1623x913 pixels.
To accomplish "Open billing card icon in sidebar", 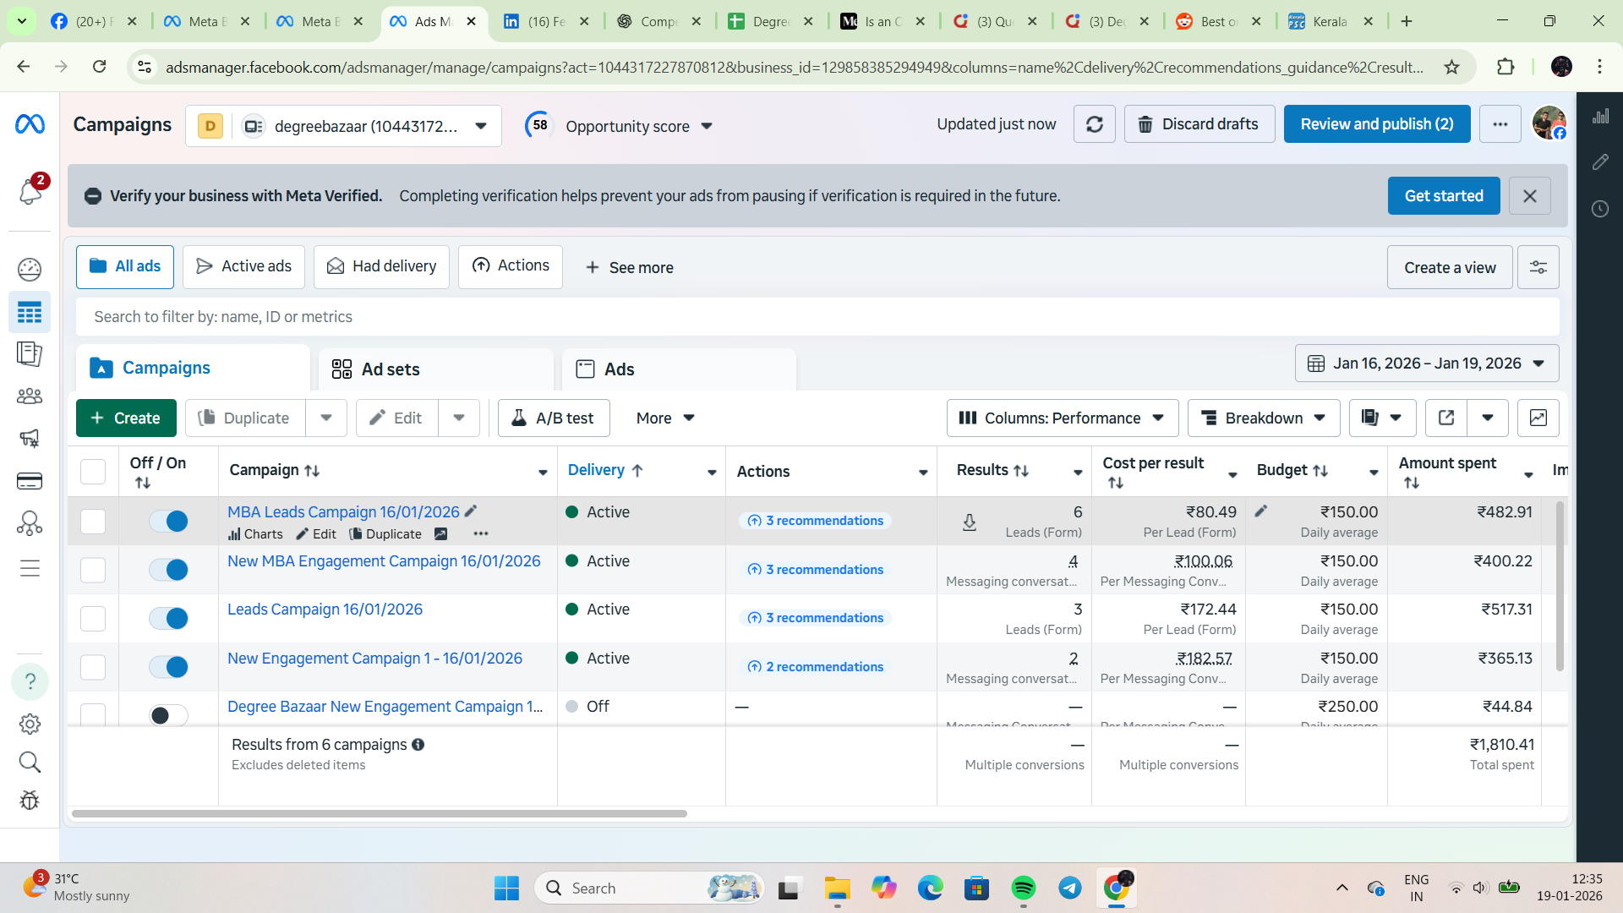I will (30, 481).
